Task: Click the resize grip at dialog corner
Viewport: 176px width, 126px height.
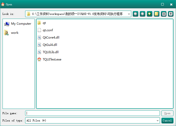Action: 174,125
